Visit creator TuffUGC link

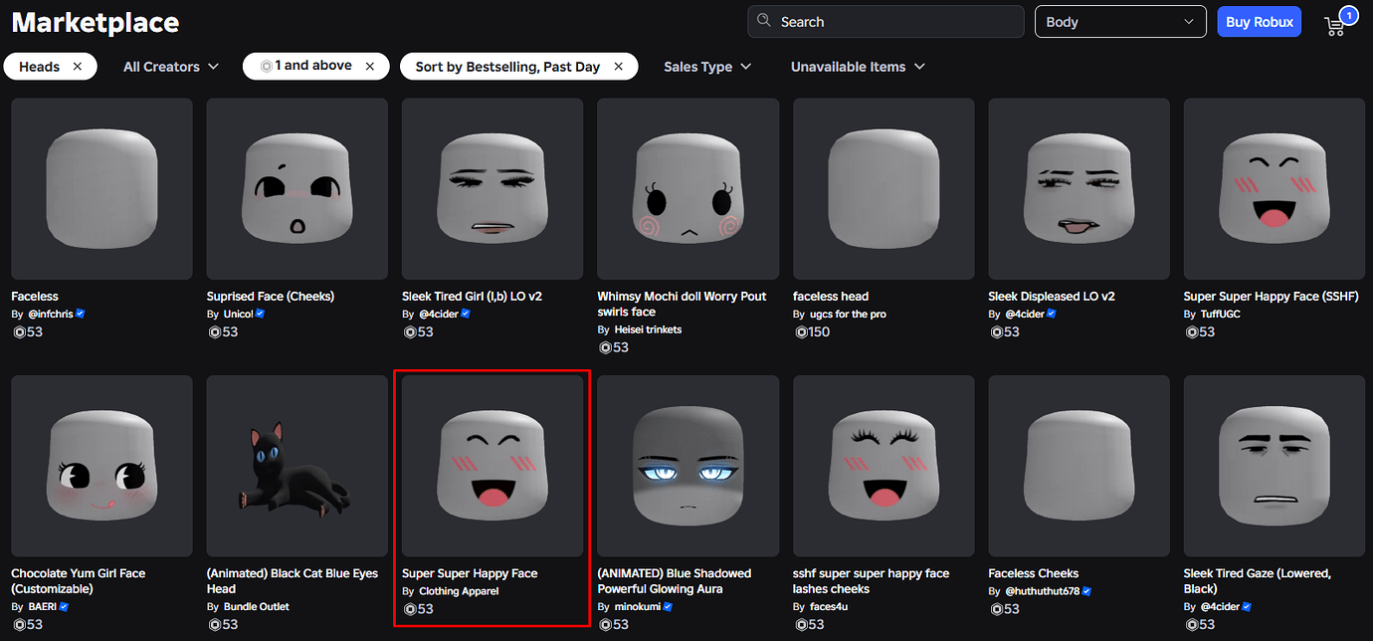[x=1221, y=314]
